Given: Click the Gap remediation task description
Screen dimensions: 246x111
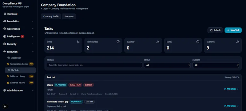Looking at the screenshot, I should click(57, 106).
